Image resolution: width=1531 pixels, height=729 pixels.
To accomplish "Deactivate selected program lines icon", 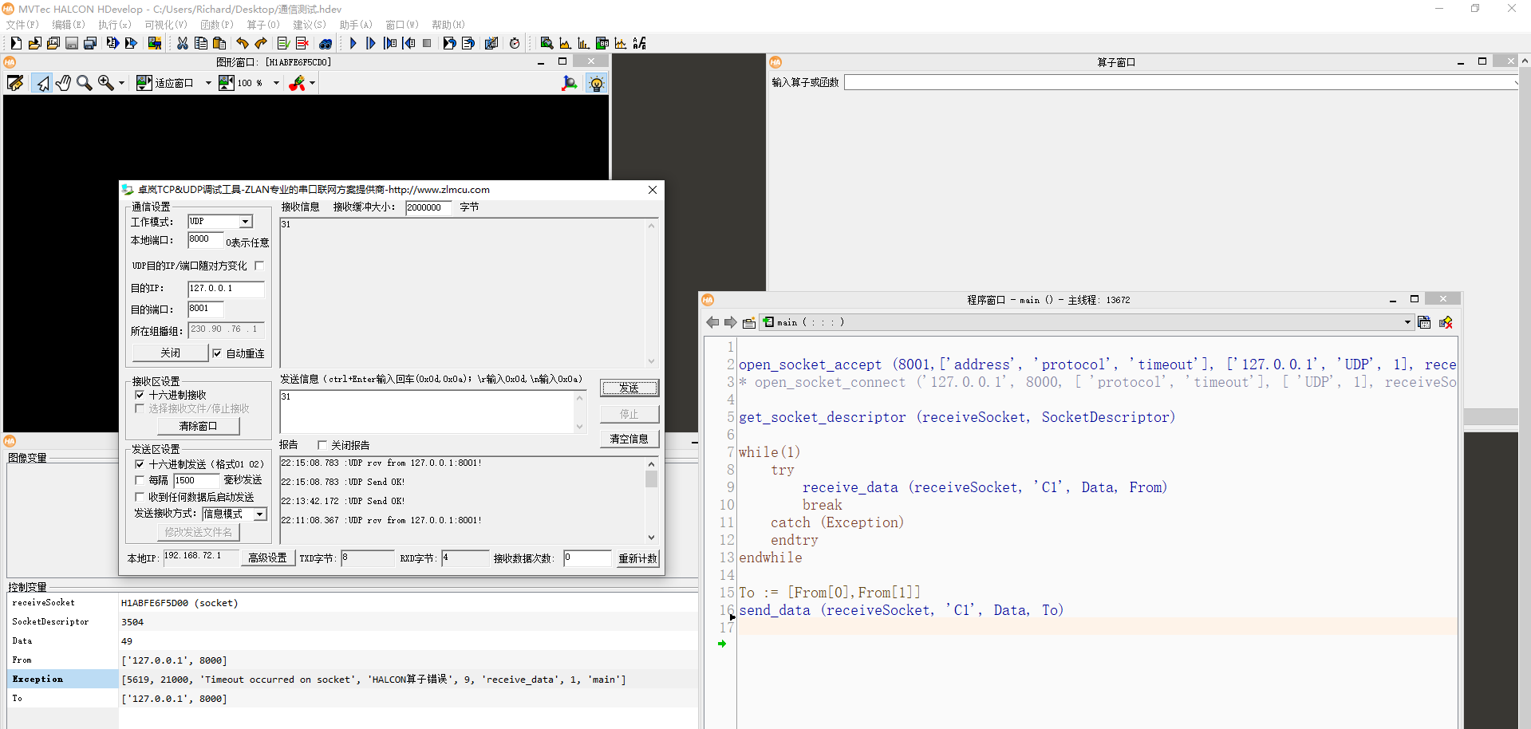I will (302, 43).
